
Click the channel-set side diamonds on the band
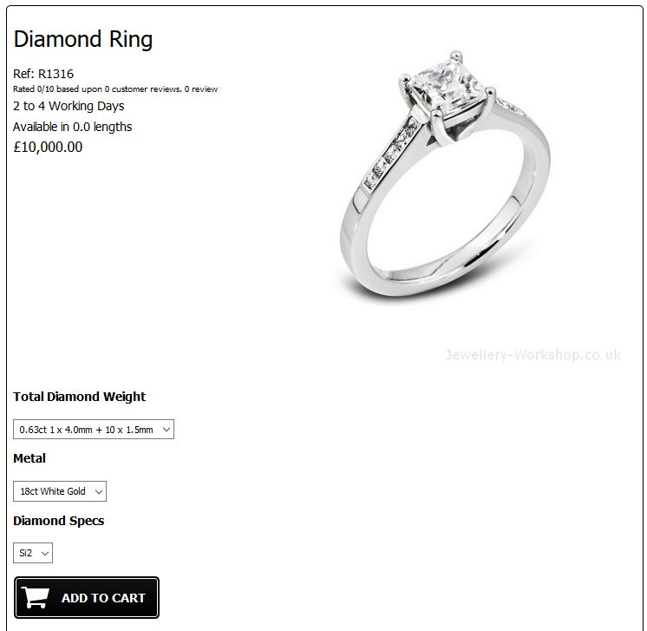393,154
